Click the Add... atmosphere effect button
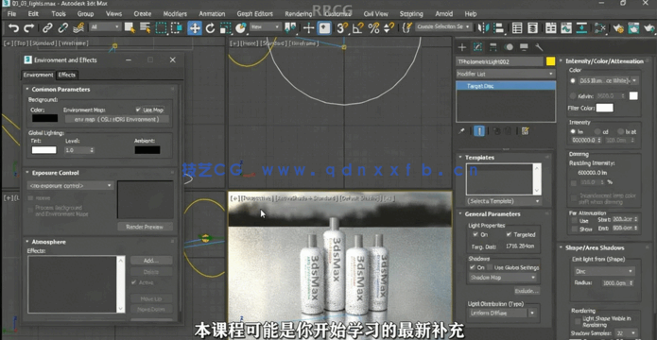Viewport: 657px width, 340px height. (x=151, y=261)
